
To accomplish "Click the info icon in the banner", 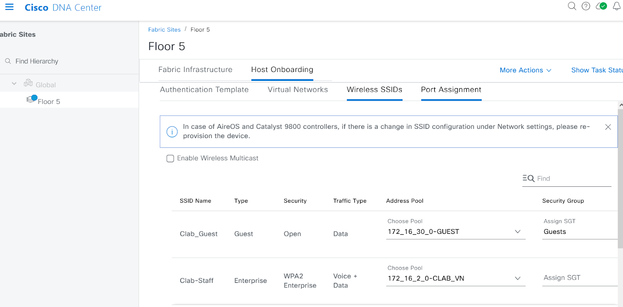I will [172, 132].
